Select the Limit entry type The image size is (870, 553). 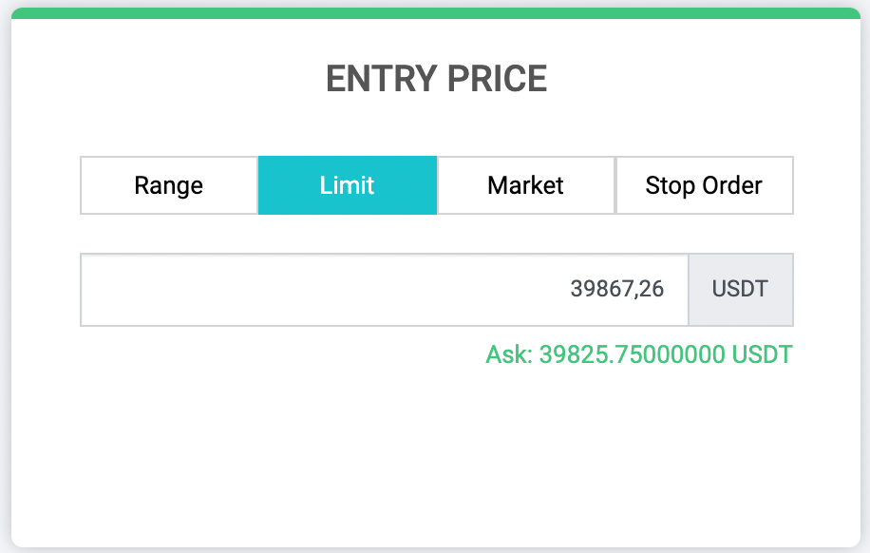click(348, 185)
